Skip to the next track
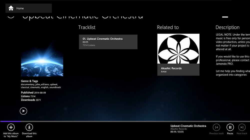The image size is (250, 140). [x=242, y=127]
